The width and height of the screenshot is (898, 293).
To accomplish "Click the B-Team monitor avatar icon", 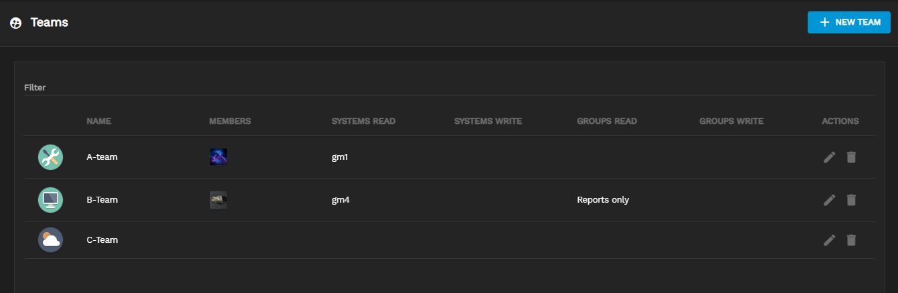I will pos(50,199).
